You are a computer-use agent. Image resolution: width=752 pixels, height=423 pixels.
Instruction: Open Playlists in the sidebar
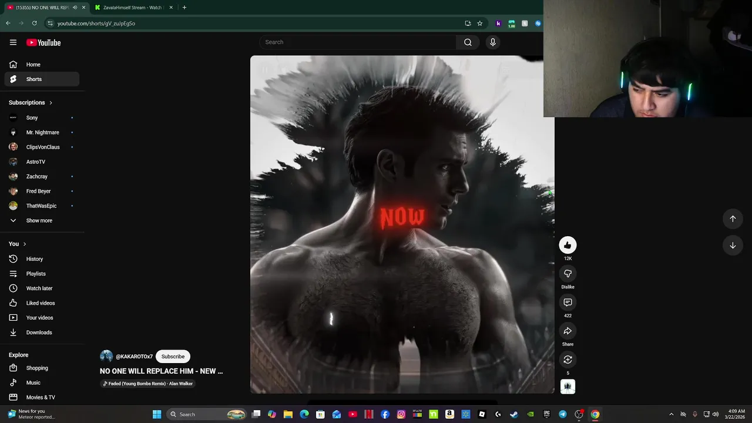click(42, 274)
